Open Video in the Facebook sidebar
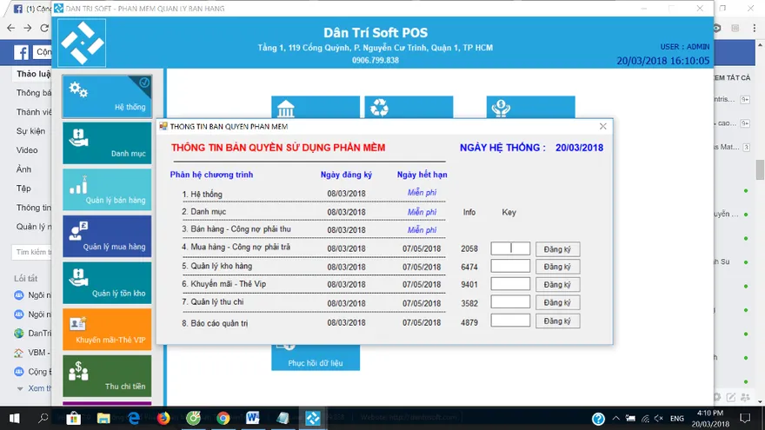 [27, 150]
